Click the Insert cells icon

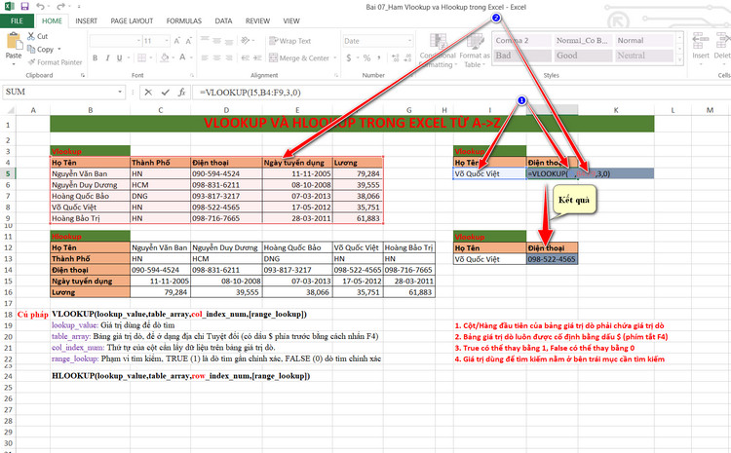click(700, 41)
